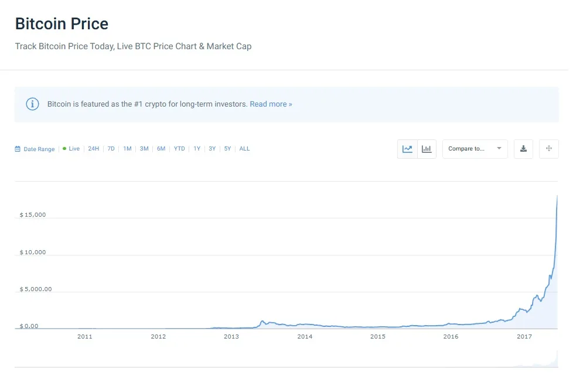Select the 7D time range
This screenshot has width=573, height=379.
pyautogui.click(x=111, y=149)
